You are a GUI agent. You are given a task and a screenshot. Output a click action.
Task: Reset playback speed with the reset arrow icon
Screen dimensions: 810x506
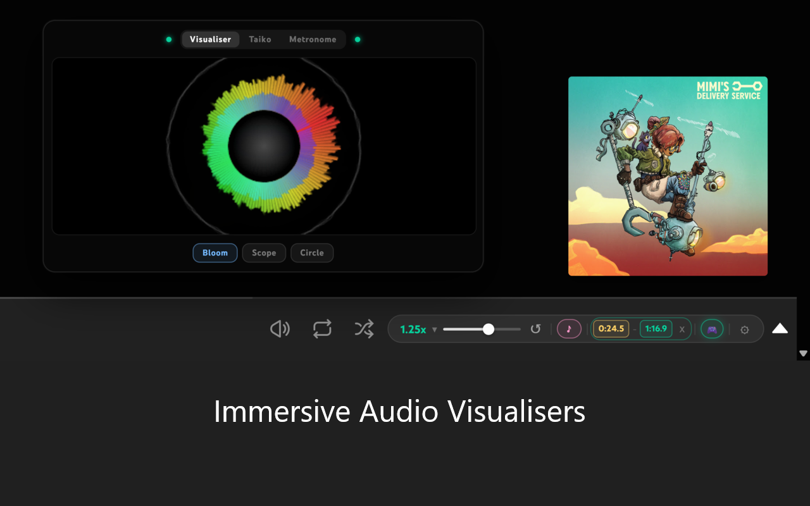click(535, 329)
